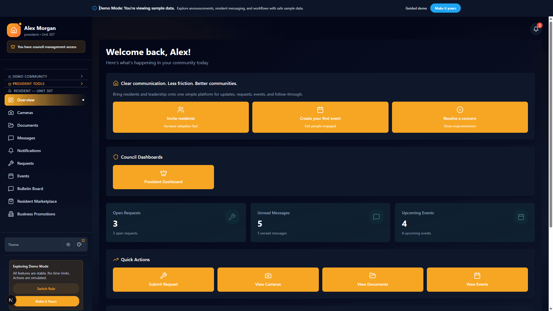Click the calendar icon on Upcoming Events card
The width and height of the screenshot is (553, 311).
[521, 217]
